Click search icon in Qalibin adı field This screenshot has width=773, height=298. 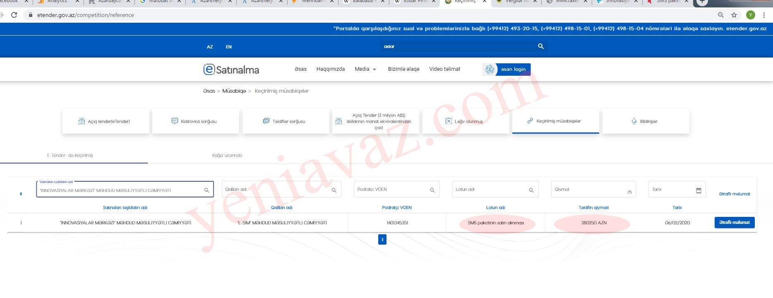point(334,190)
